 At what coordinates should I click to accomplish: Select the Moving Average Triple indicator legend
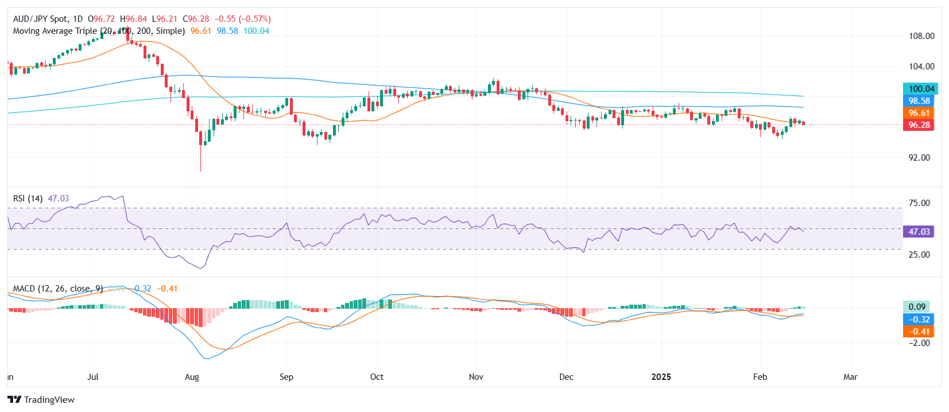[x=99, y=31]
